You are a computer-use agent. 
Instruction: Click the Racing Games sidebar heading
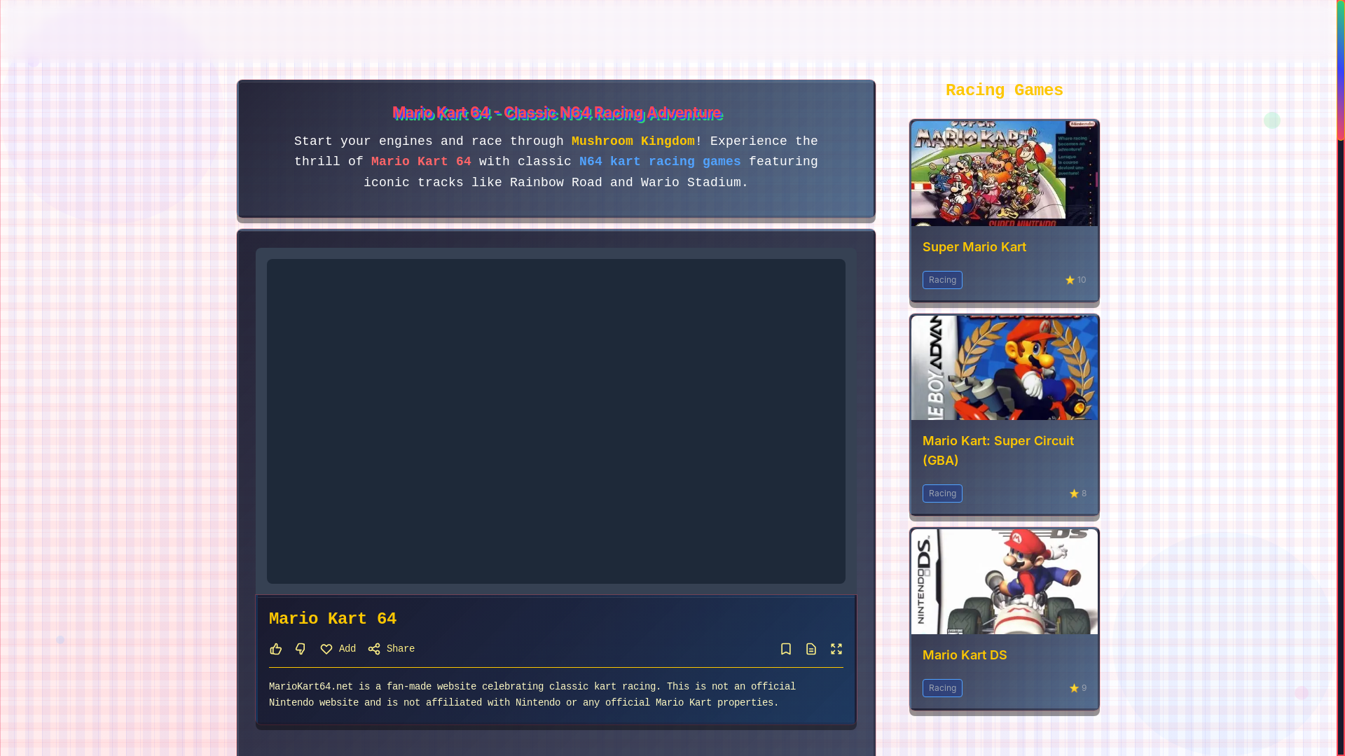coord(1005,91)
